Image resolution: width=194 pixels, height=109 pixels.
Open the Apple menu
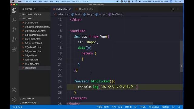(13, 1)
